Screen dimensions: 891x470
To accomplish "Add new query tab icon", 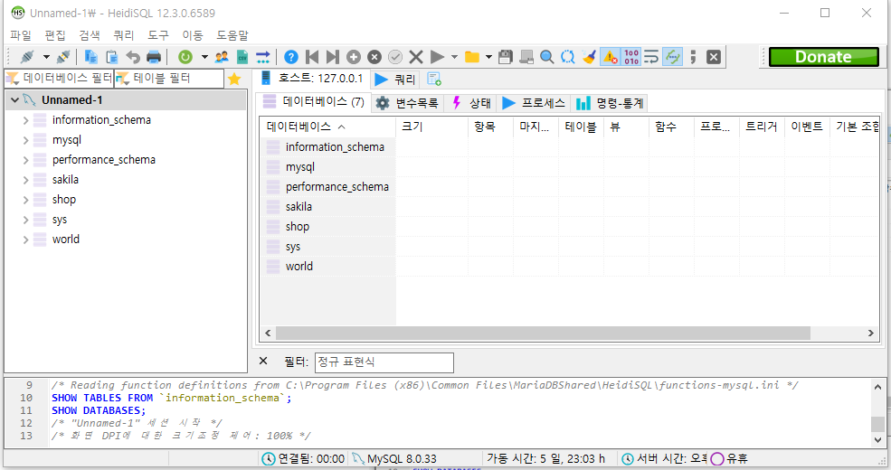I will tap(434, 80).
